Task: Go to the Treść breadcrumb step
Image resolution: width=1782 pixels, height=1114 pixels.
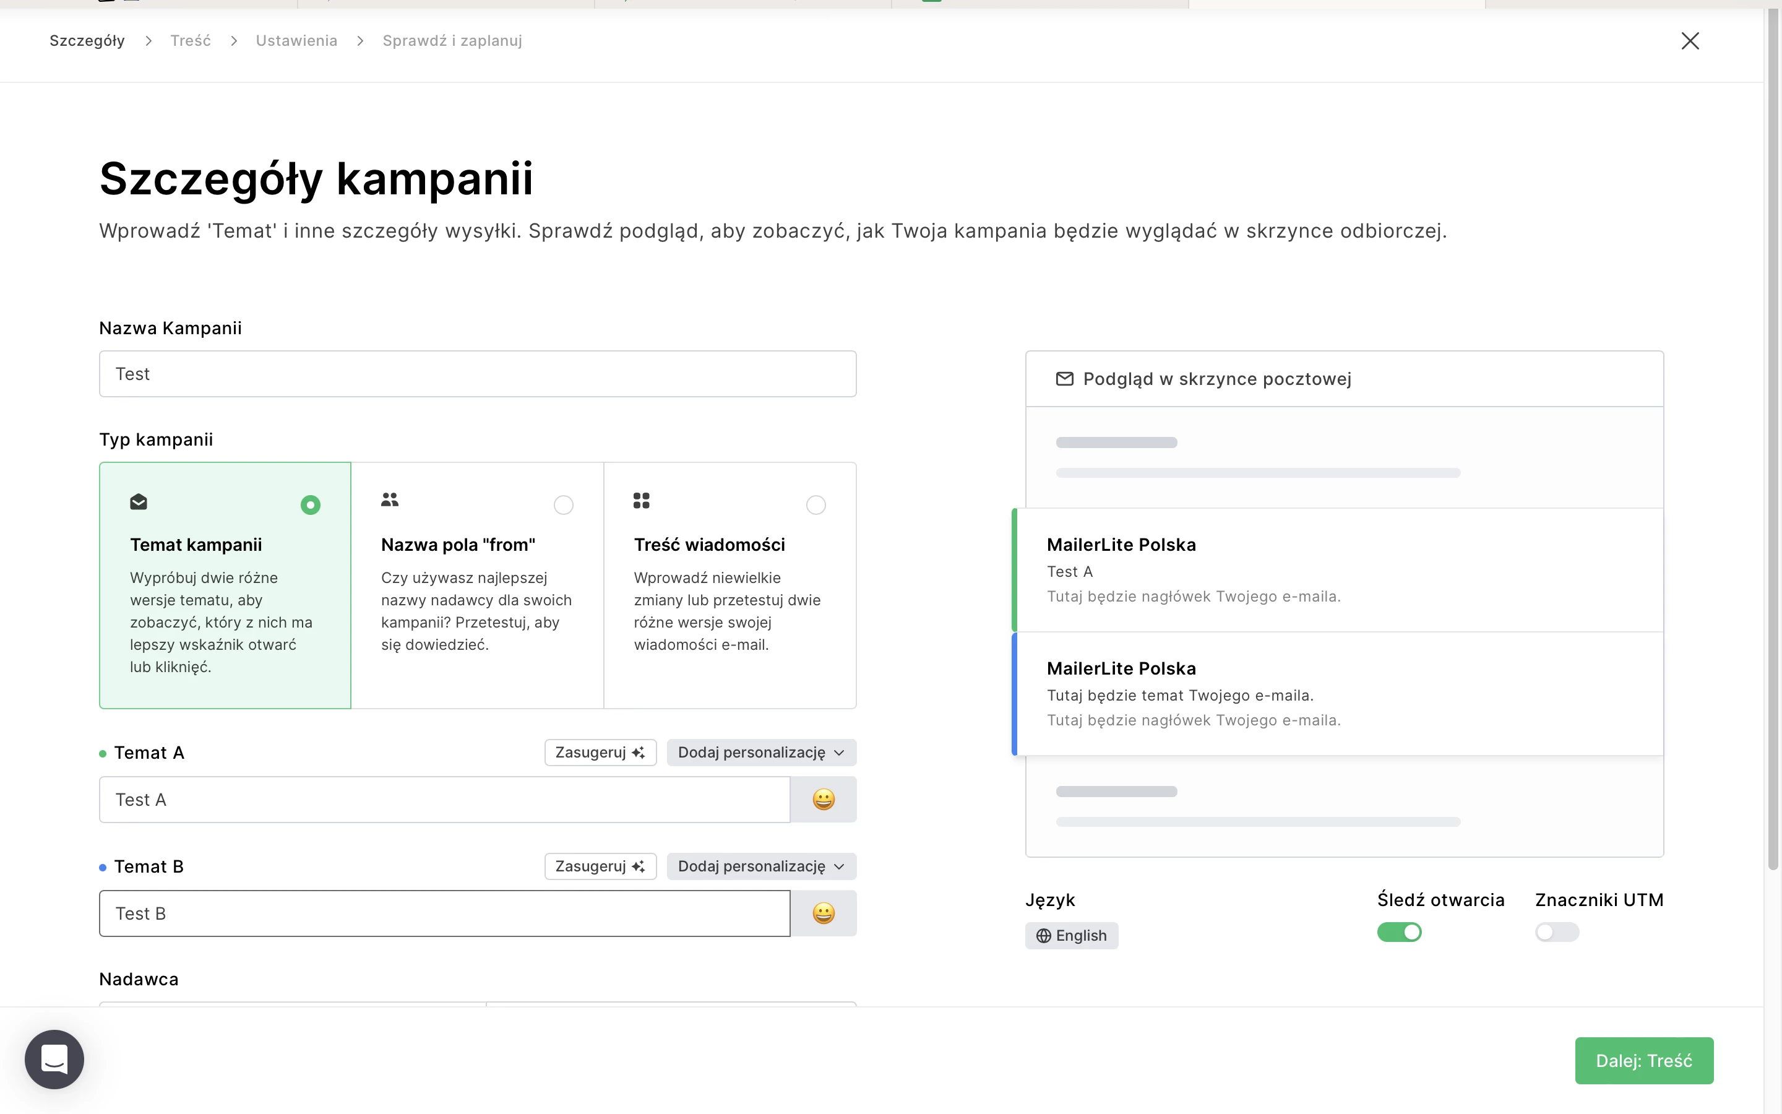Action: click(190, 40)
